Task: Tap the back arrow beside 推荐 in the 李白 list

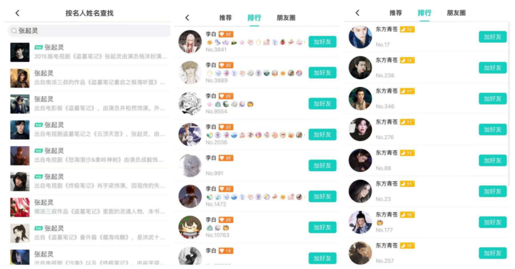Action: (x=187, y=18)
